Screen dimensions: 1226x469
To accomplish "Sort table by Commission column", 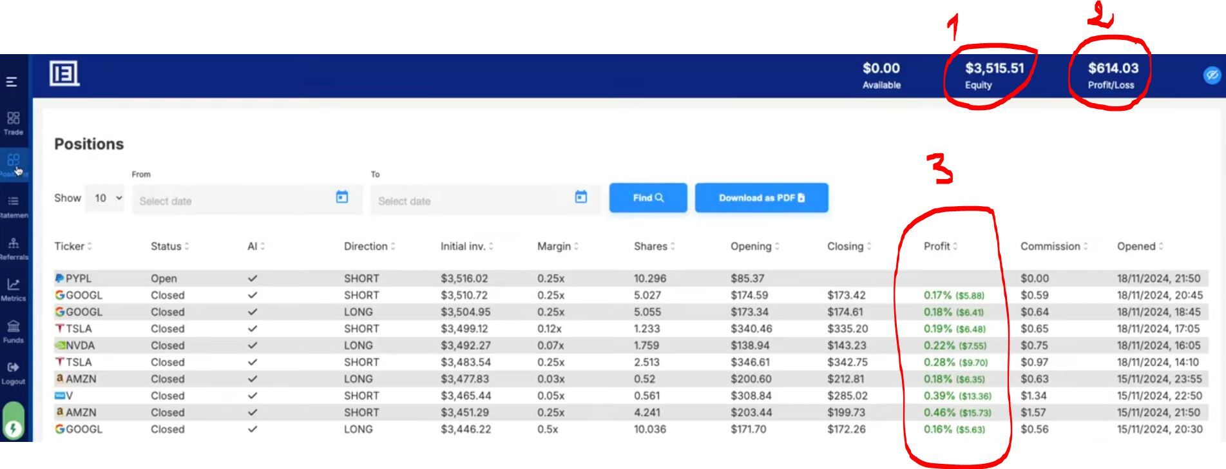I will pos(1054,246).
